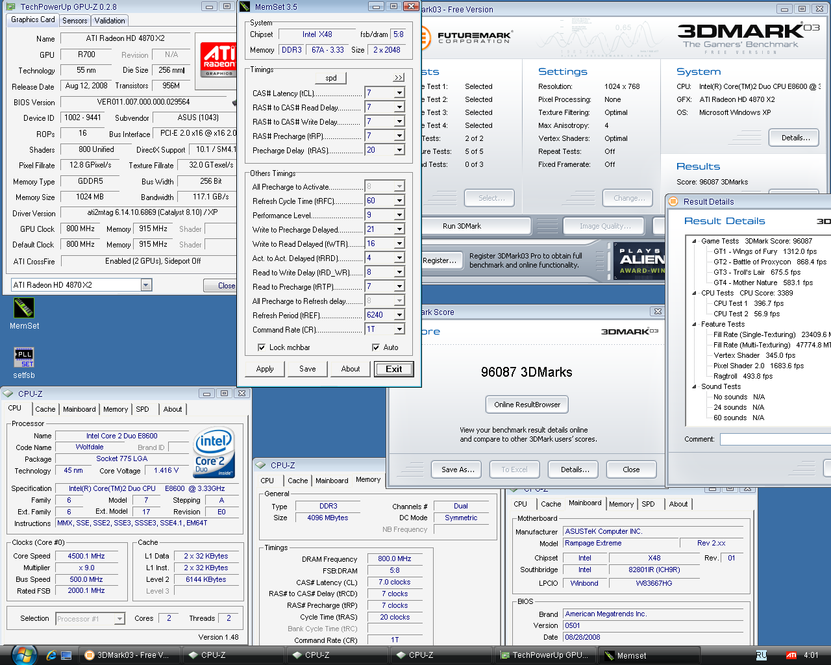The image size is (831, 665).
Task: Click the Apply button in MemSet
Action: 265,369
